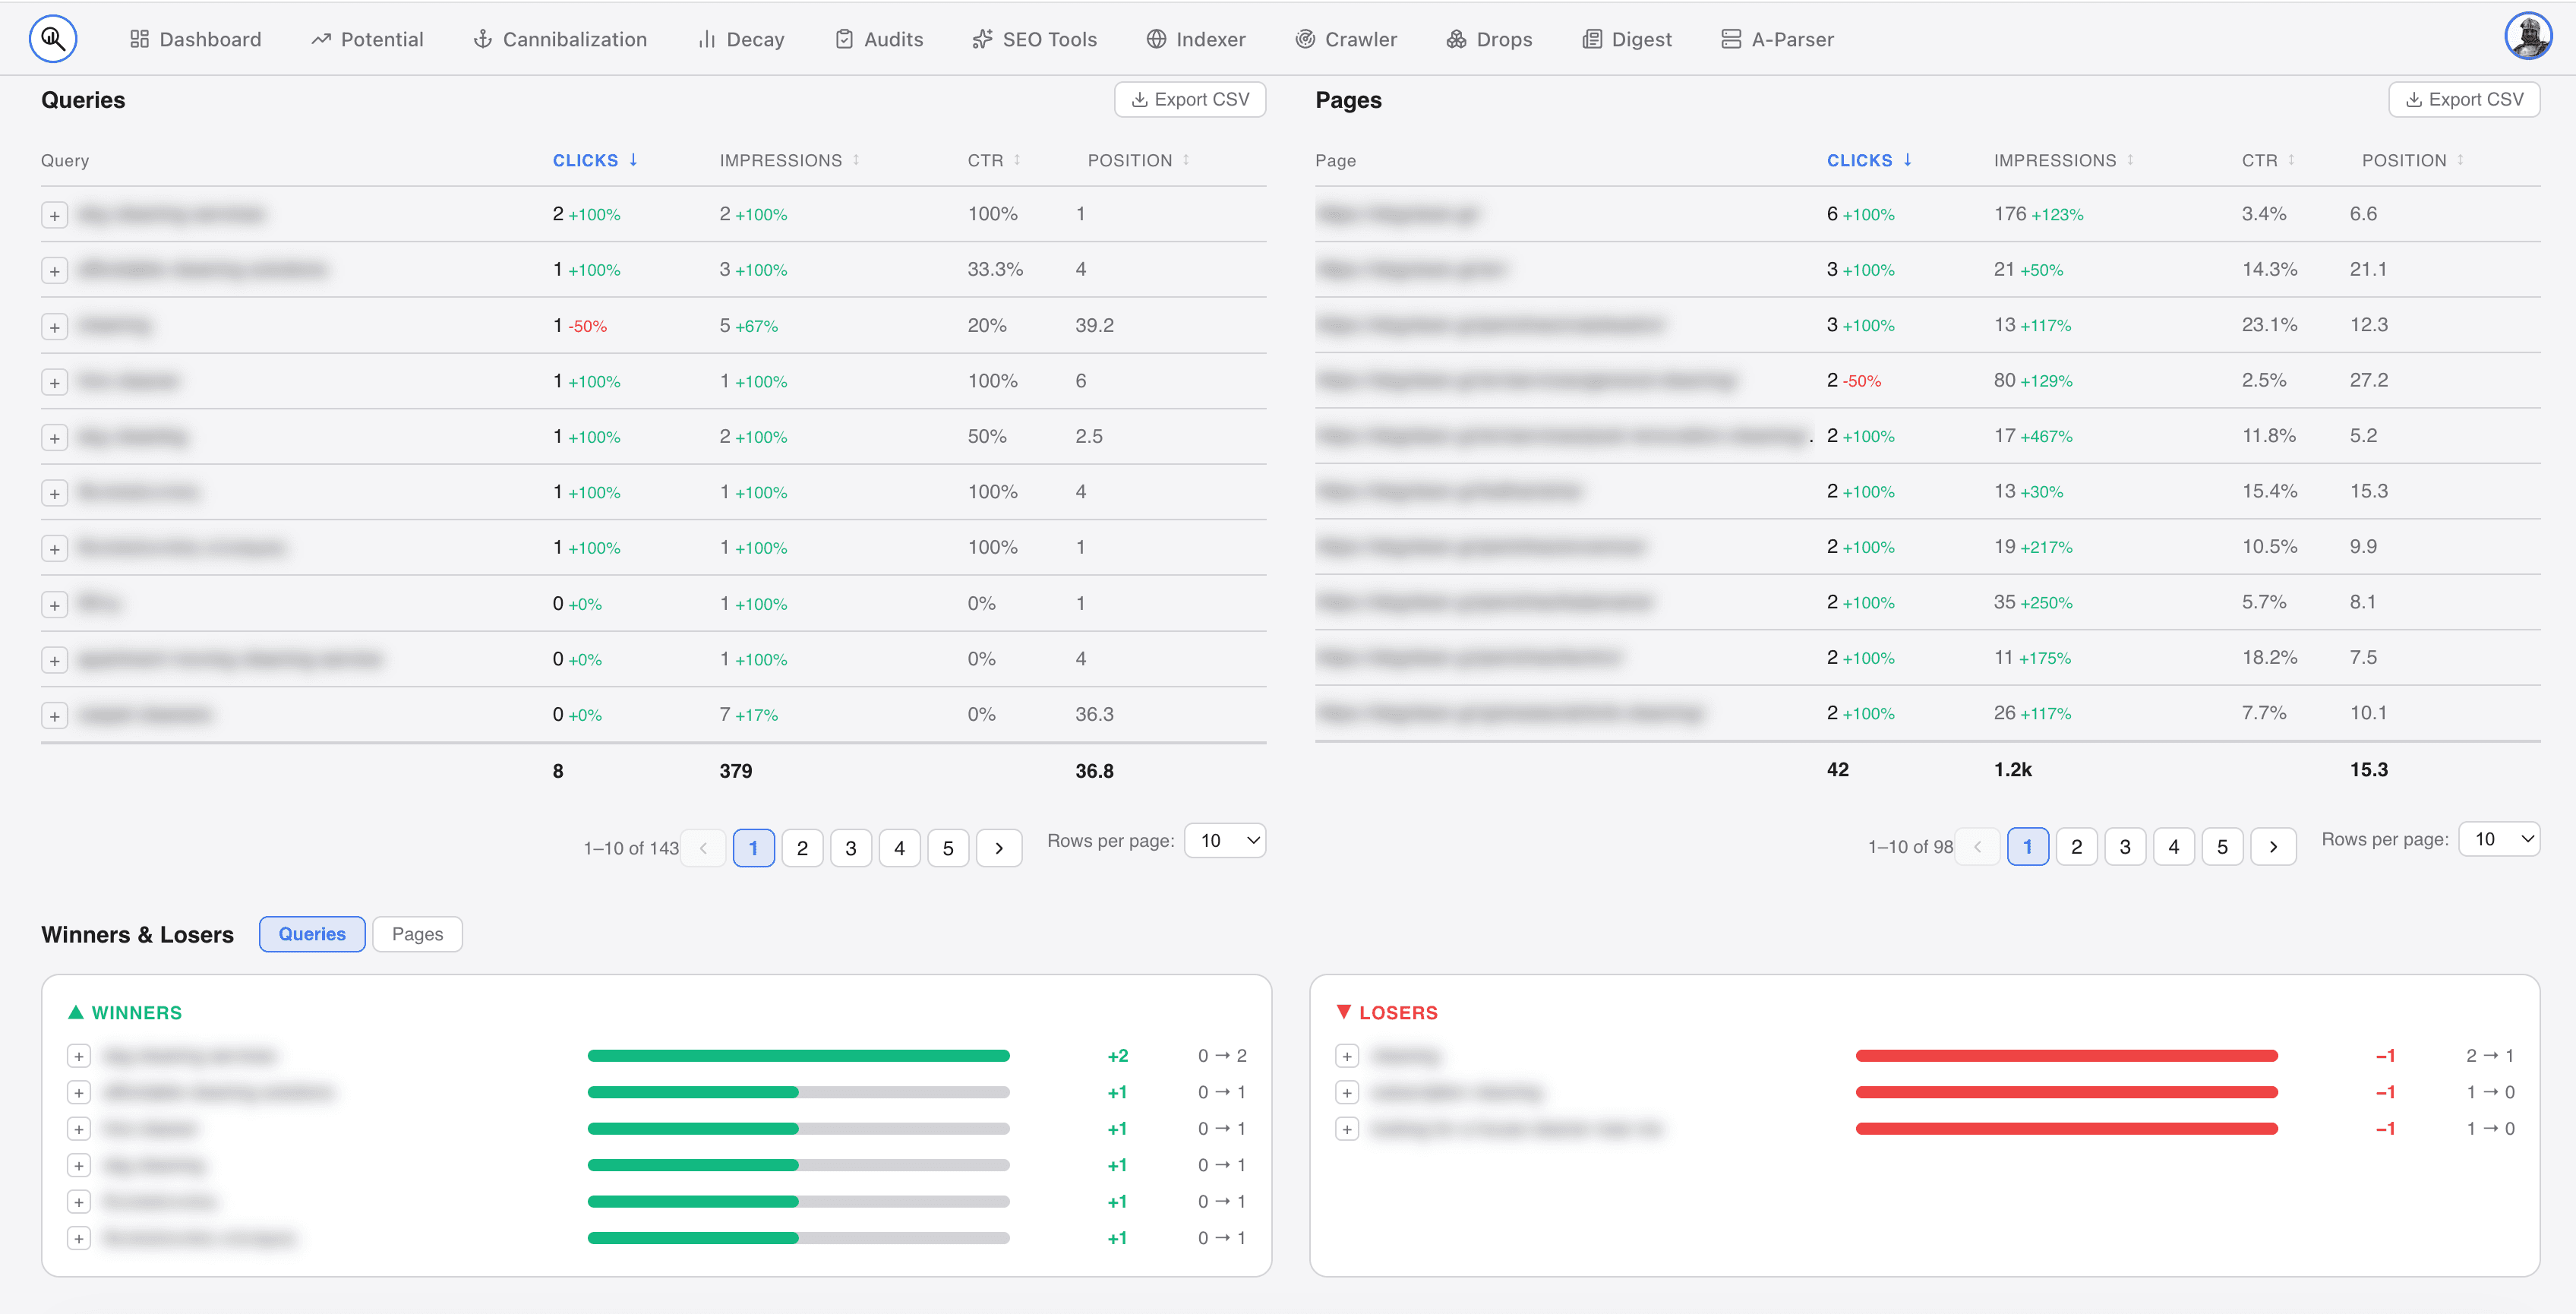
Task: Open Pages rows per page dropdown
Action: [2499, 839]
